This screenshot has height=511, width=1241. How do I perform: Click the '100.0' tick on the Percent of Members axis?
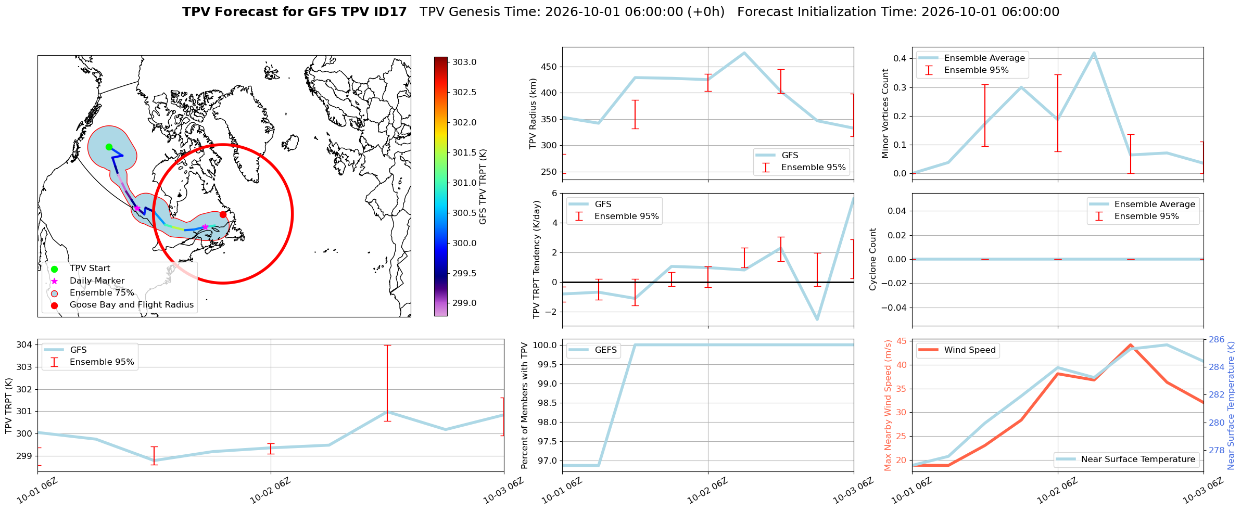pos(545,345)
